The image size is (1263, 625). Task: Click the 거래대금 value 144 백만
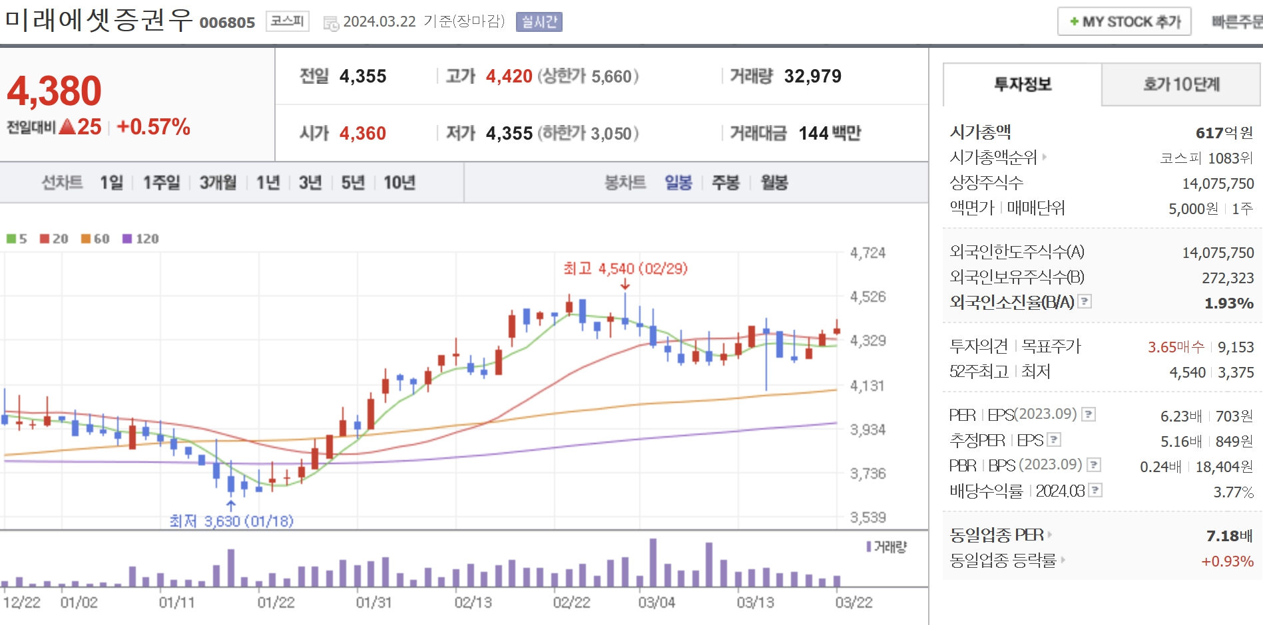830,134
